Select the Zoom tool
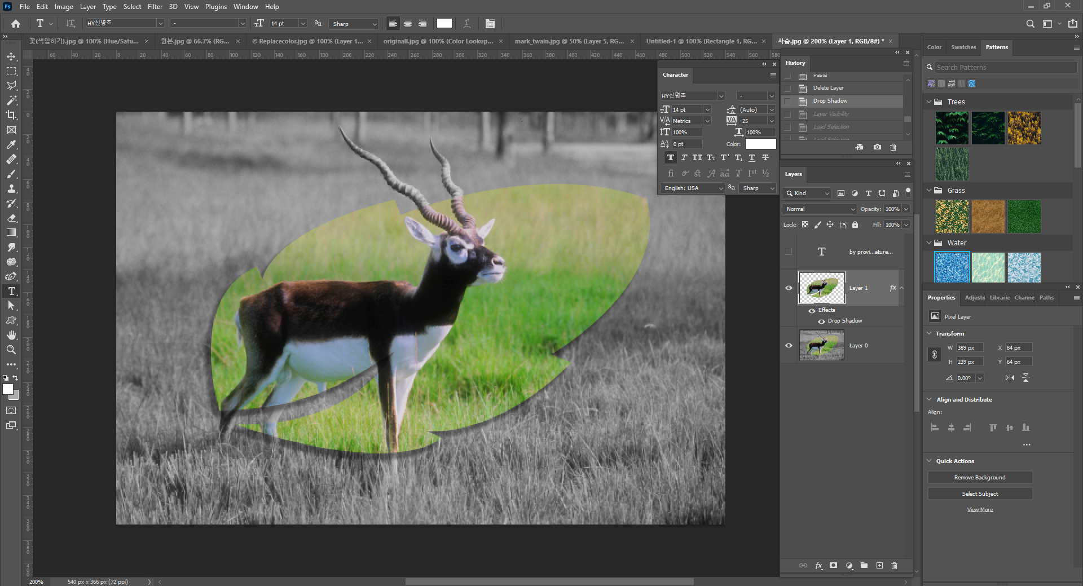The height and width of the screenshot is (586, 1083). tap(11, 350)
